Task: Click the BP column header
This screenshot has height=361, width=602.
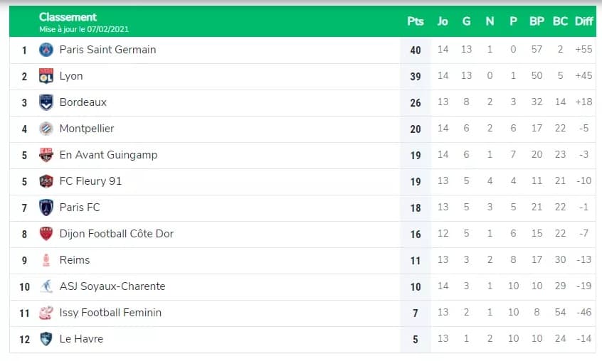Action: click(x=537, y=21)
